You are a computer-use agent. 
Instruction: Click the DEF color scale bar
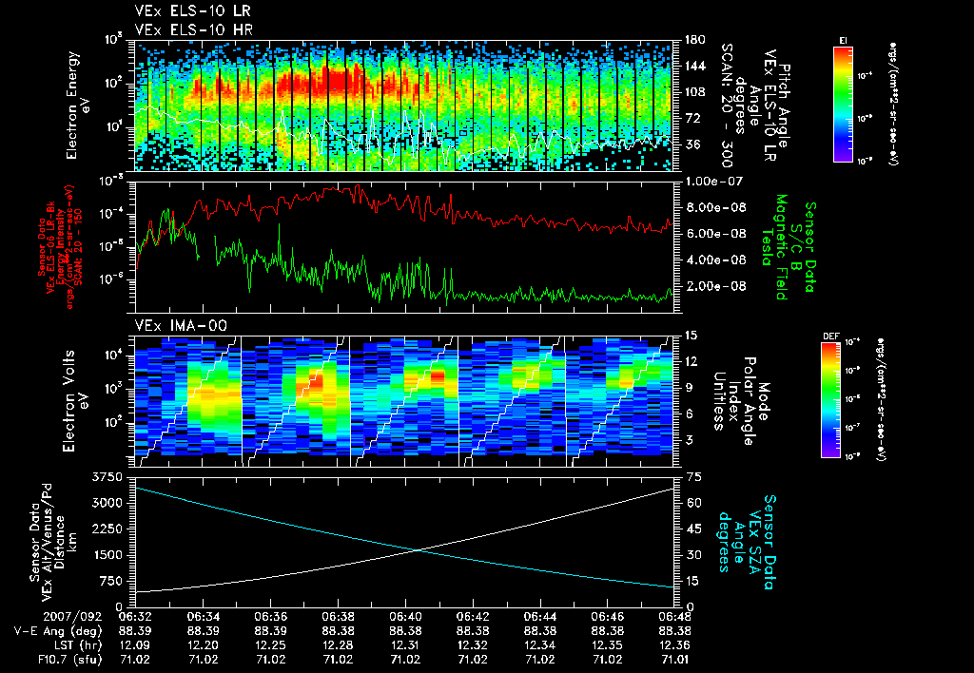(x=831, y=400)
